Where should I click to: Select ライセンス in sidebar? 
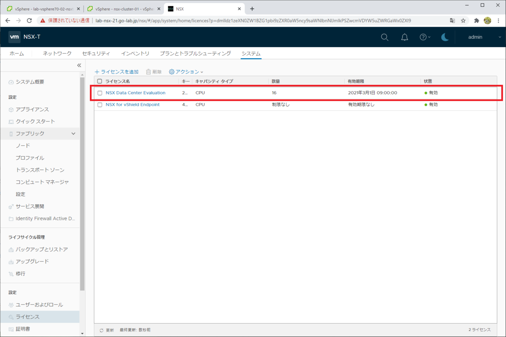40,317
